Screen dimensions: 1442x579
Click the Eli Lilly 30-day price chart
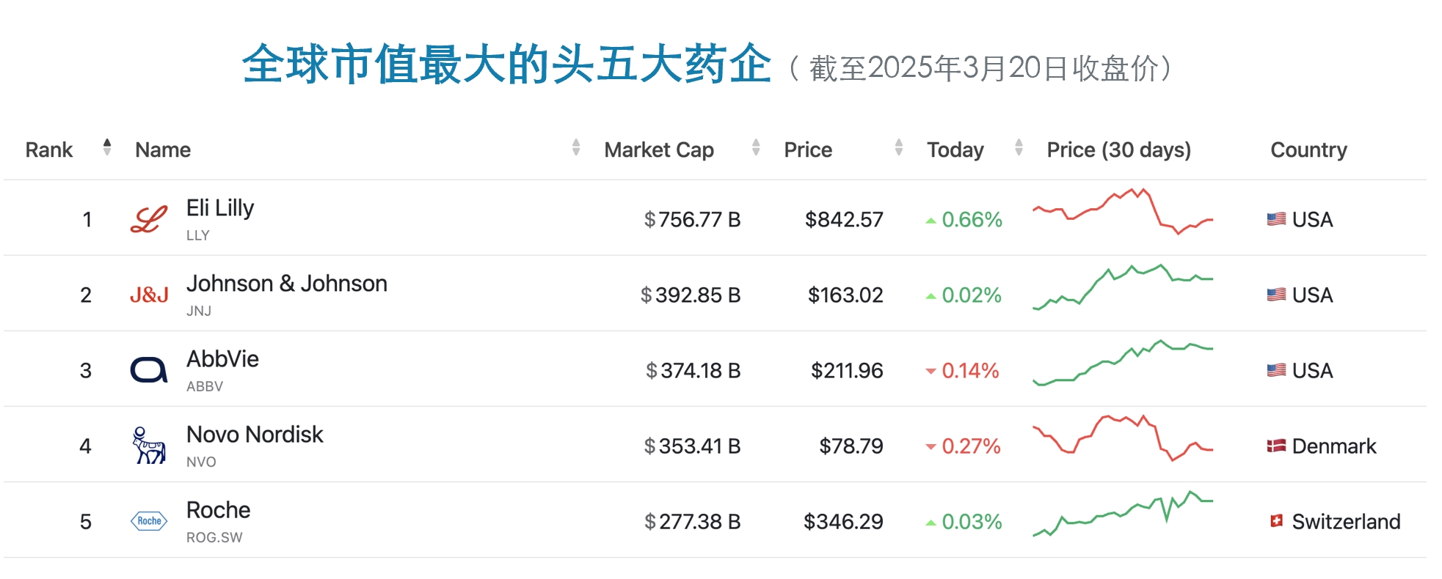point(1123,212)
